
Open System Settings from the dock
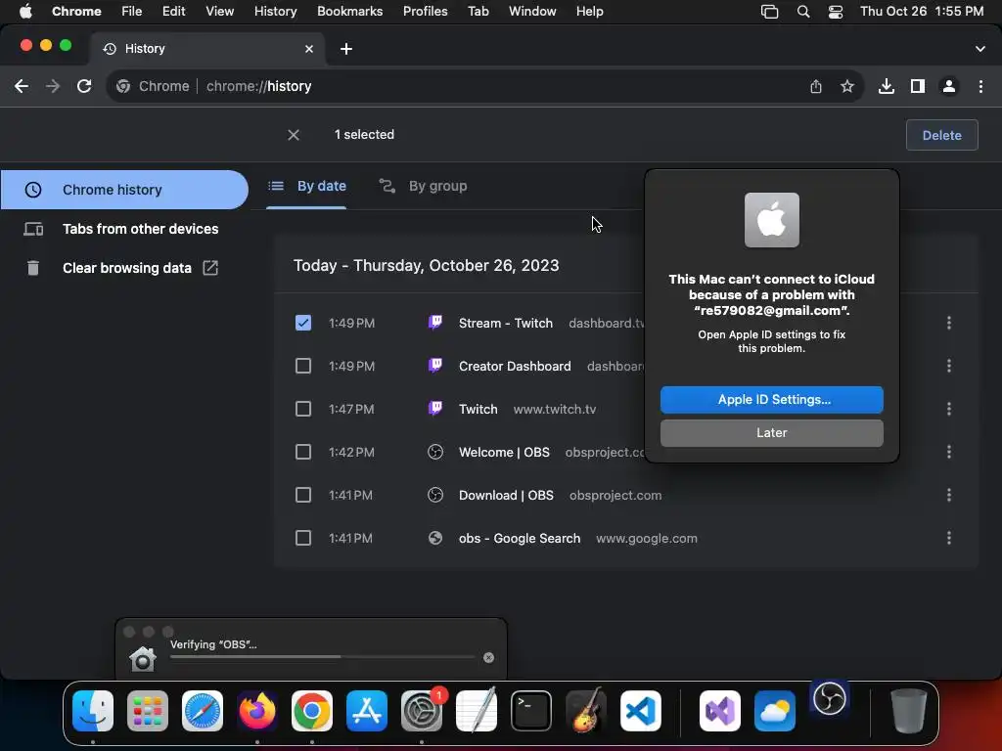click(422, 710)
